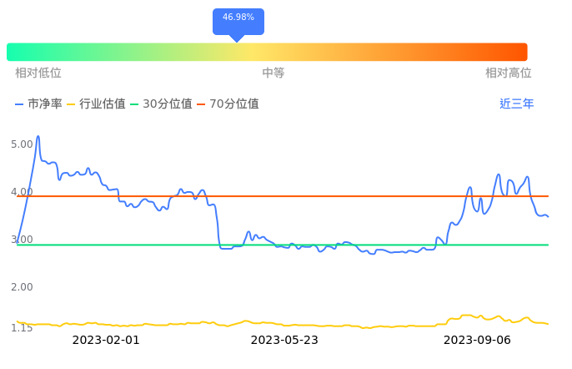Image resolution: width=572 pixels, height=369 pixels.
Task: Open the 近三年 time range selector
Action: pyautogui.click(x=516, y=104)
